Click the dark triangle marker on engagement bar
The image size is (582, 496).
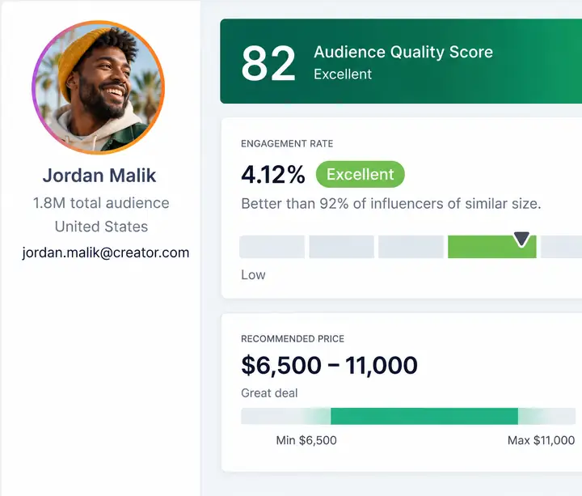[x=521, y=240]
